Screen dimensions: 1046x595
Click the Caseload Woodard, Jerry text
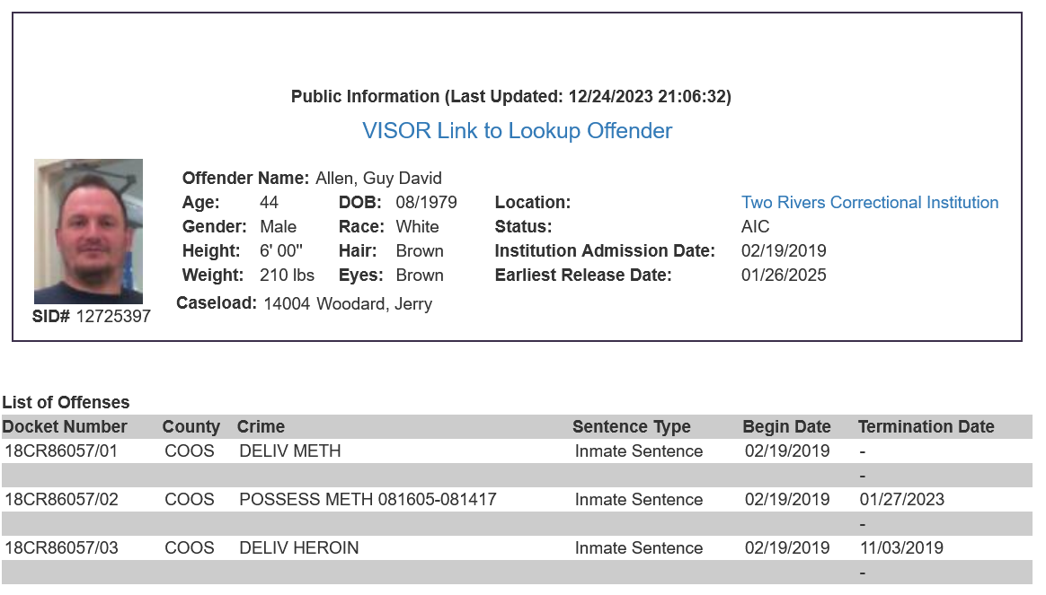click(374, 304)
